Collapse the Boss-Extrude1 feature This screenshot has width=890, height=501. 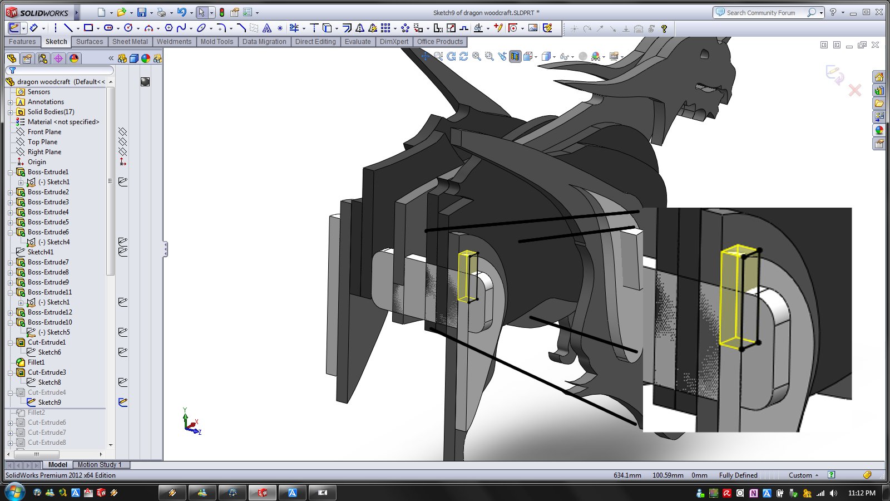coord(10,173)
